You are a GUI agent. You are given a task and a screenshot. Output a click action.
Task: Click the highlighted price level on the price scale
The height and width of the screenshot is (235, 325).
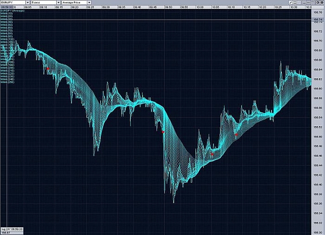318,20
